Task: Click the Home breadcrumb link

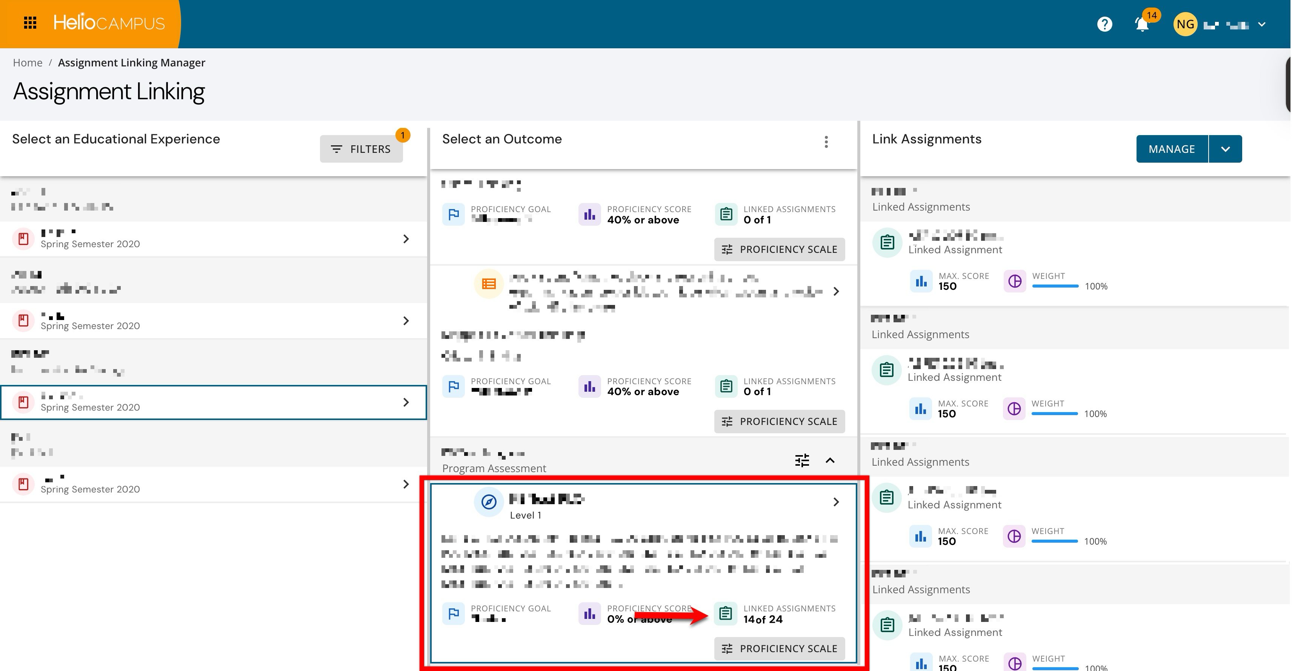Action: click(28, 63)
